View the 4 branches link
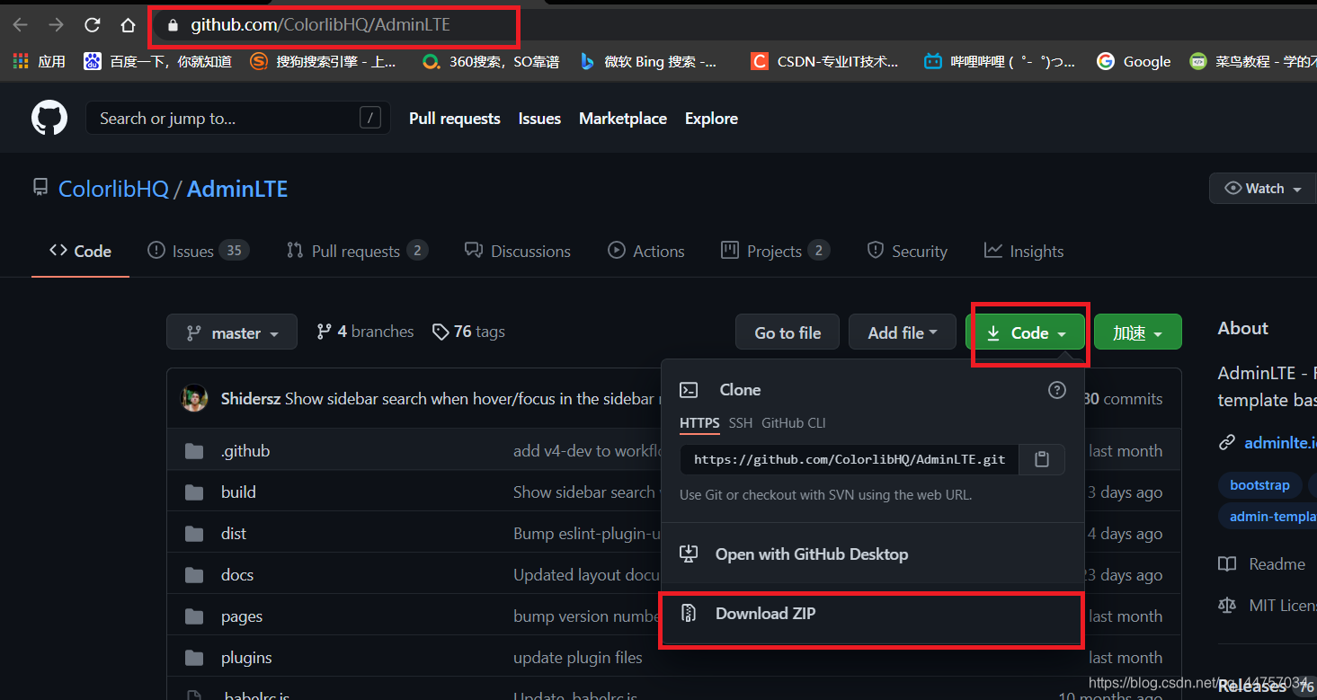1317x700 pixels. [x=365, y=332]
